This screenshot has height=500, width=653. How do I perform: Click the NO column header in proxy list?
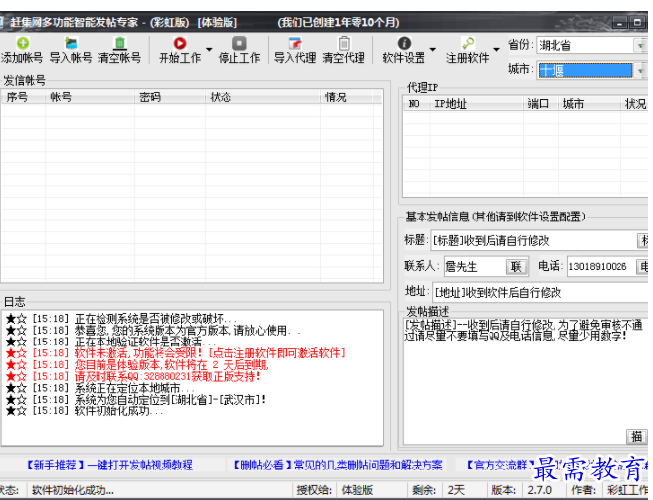pyautogui.click(x=417, y=104)
